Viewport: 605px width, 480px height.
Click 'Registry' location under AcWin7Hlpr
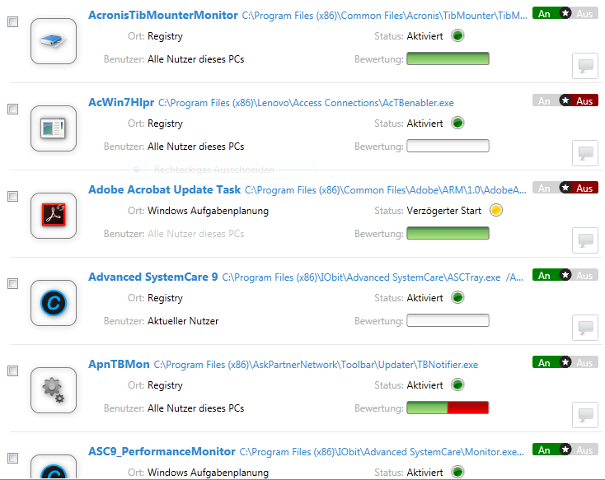[165, 123]
